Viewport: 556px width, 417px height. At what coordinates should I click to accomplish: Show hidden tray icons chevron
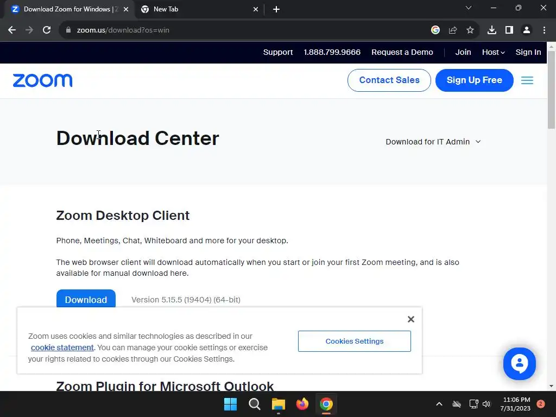[x=439, y=404]
